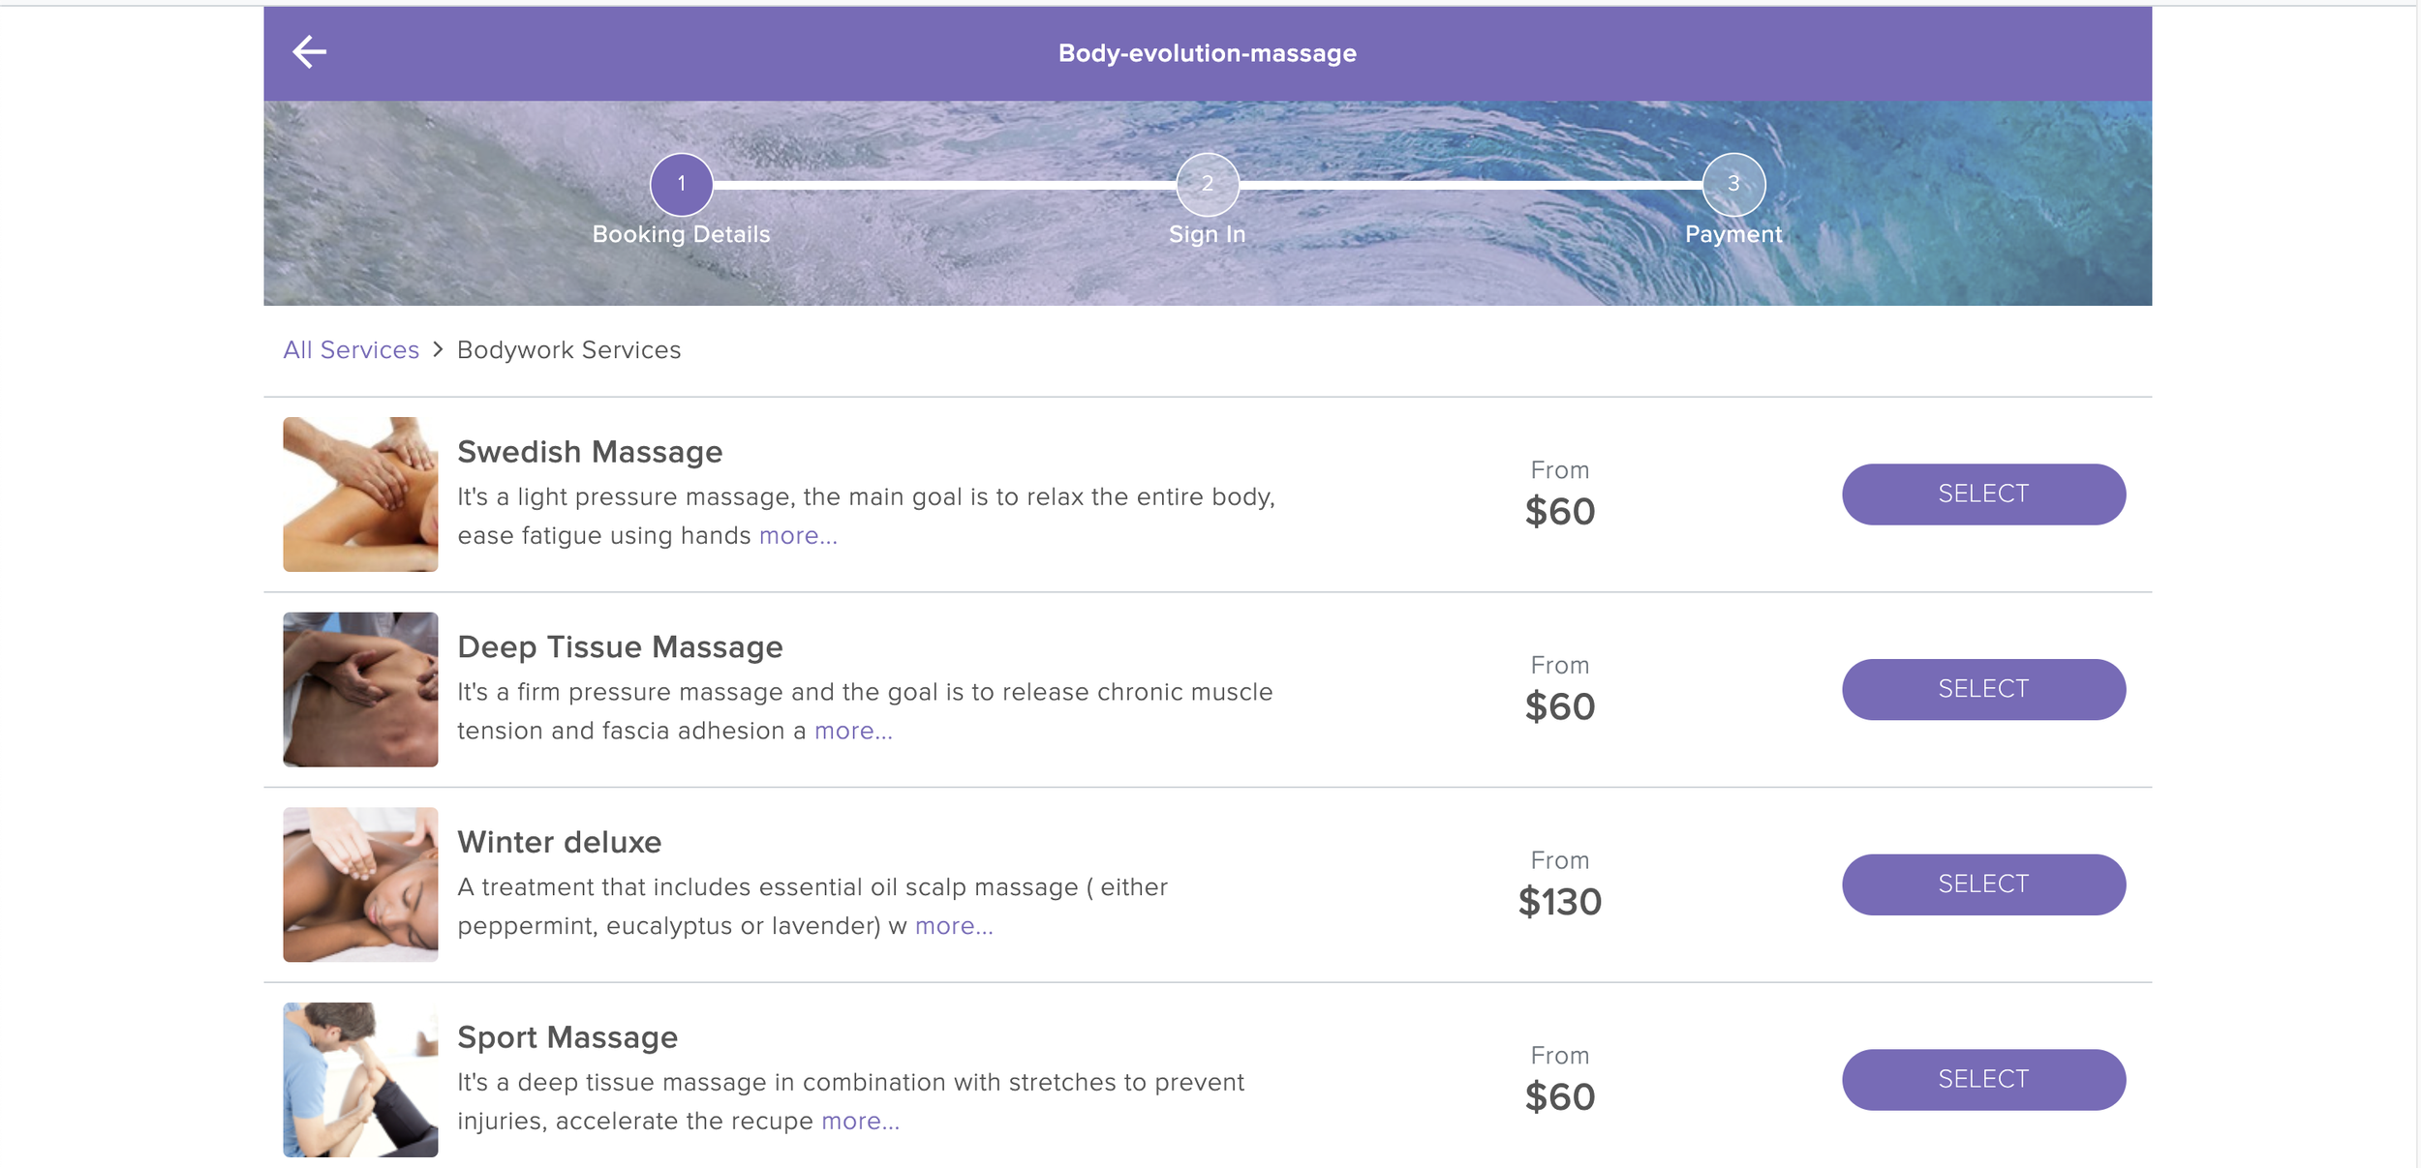Click the Swedish Massage thumbnail image
Image resolution: width=2421 pixels, height=1168 pixels.
(x=360, y=494)
